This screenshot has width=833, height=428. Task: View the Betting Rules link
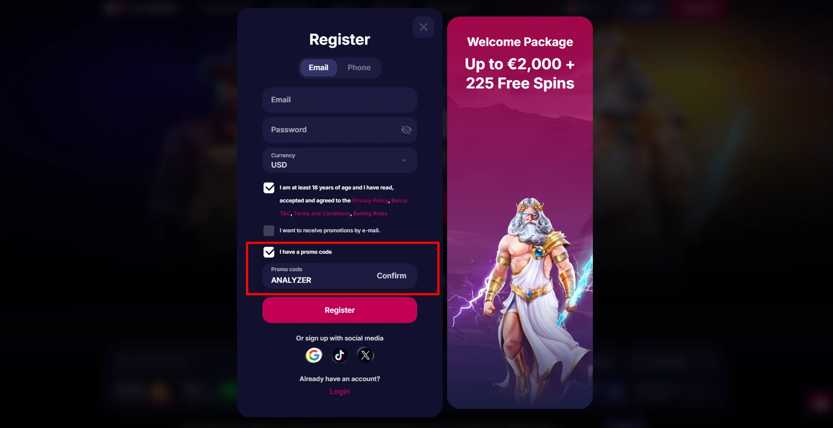370,214
